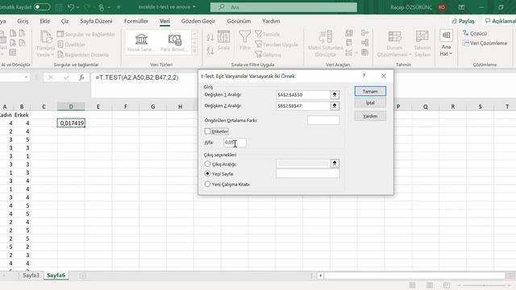Image resolution: width=516 pixels, height=290 pixels.
Task: Open Veri Çözümleme data analysis tool
Action: [x=485, y=43]
